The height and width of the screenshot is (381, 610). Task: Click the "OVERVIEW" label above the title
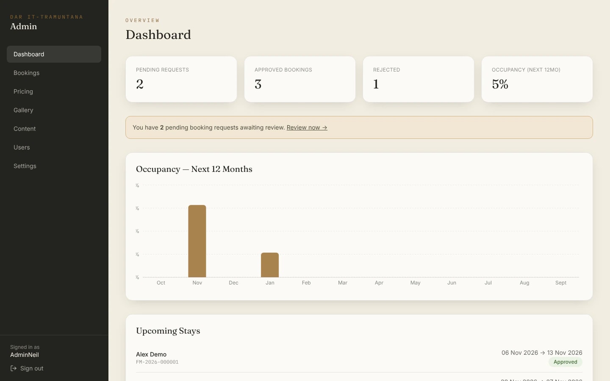pos(142,20)
